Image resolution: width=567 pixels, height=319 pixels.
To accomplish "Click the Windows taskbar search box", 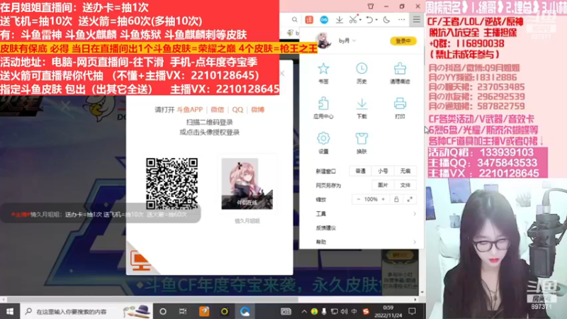I will pyautogui.click(x=86, y=311).
